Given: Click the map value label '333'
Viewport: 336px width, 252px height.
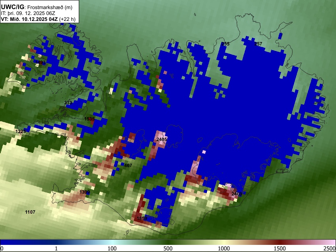Looking at the screenshot, I should click(68, 103).
